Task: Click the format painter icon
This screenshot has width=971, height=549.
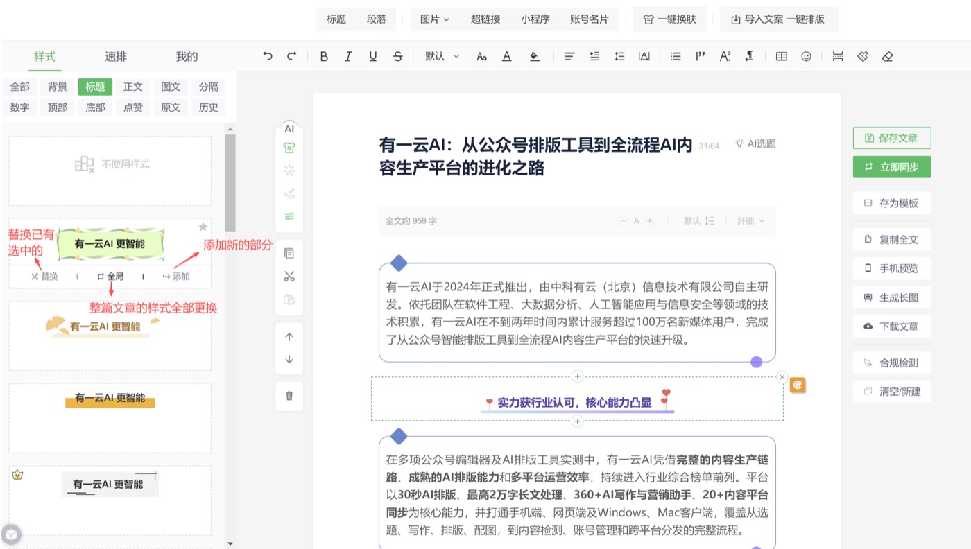Action: pos(863,57)
